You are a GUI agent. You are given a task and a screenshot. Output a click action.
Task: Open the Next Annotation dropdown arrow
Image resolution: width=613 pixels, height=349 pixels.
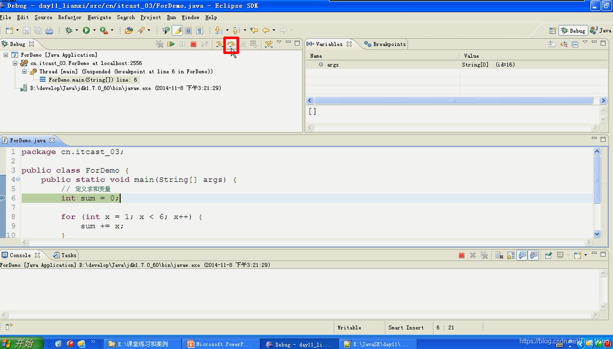click(x=227, y=30)
